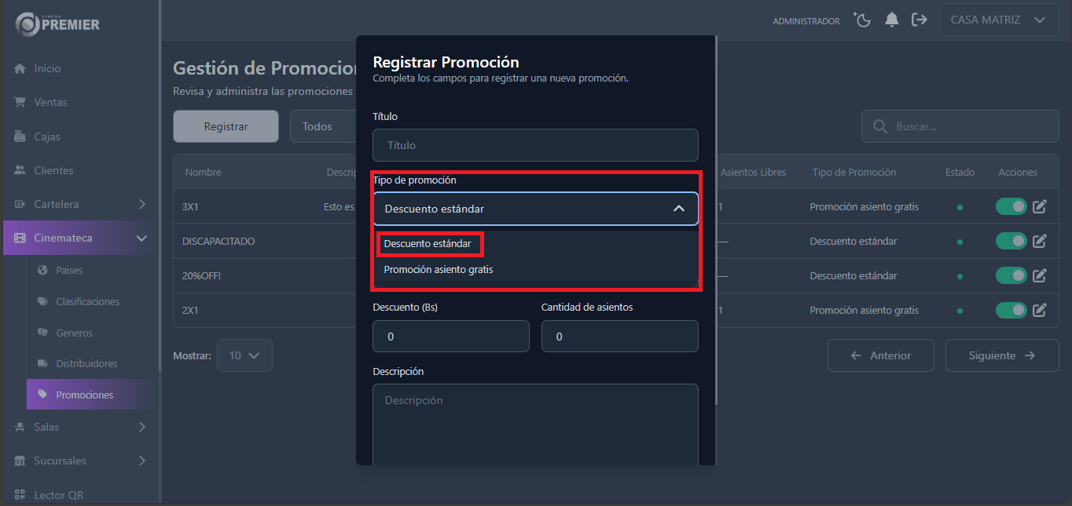Image resolution: width=1072 pixels, height=506 pixels.
Task: Open the Mostrar page size dropdown
Action: click(244, 355)
